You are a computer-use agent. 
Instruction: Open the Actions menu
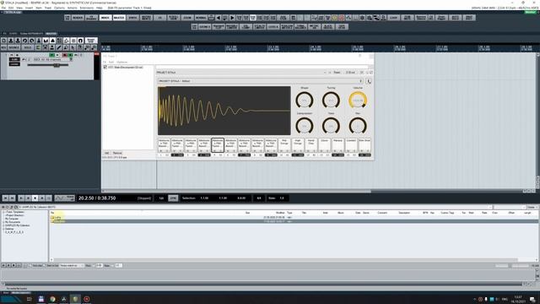(x=73, y=8)
